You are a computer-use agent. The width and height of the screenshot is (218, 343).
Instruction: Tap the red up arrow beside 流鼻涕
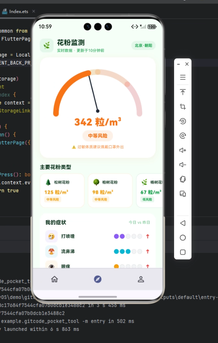pyautogui.click(x=147, y=251)
